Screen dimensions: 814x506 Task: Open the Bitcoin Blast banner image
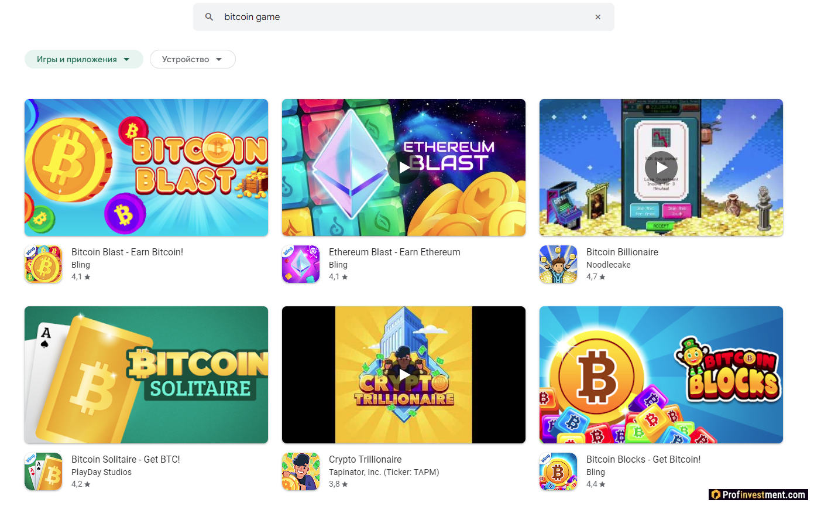coord(146,167)
